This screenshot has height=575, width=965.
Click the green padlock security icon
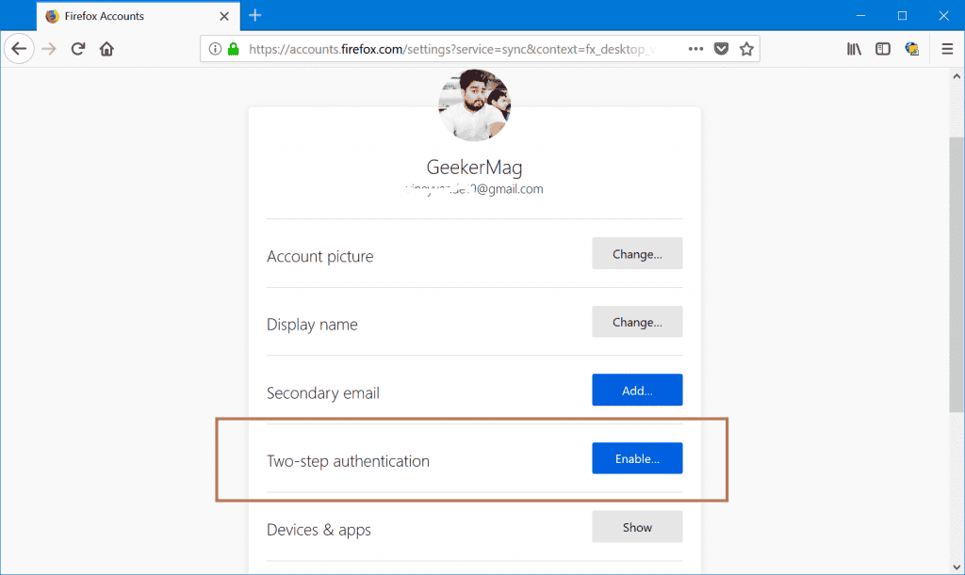point(234,49)
